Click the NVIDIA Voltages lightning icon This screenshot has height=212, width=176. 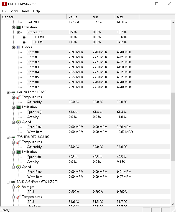tap(19, 187)
